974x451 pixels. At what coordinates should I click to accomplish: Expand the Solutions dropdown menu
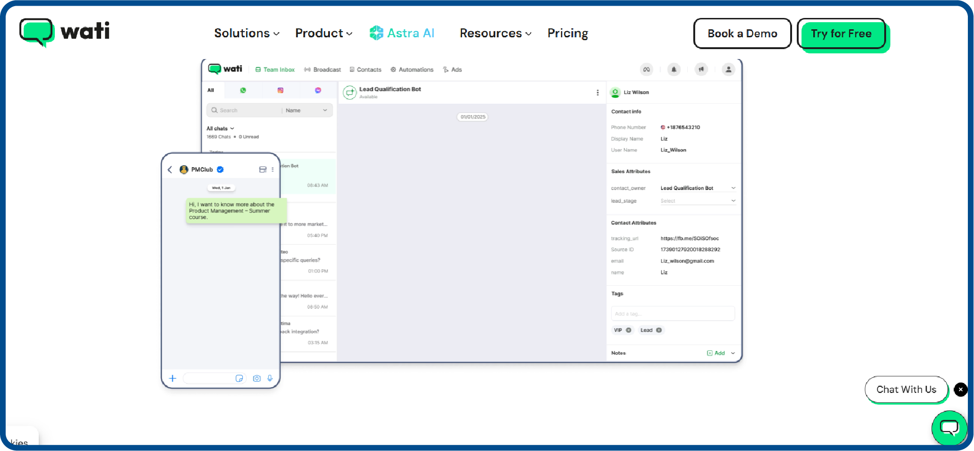point(247,34)
